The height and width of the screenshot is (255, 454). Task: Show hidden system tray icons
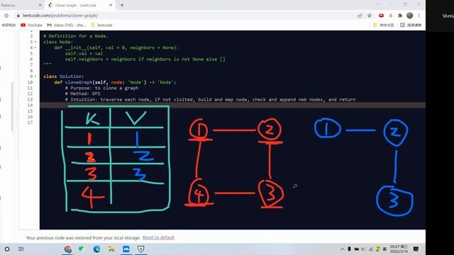click(x=342, y=249)
